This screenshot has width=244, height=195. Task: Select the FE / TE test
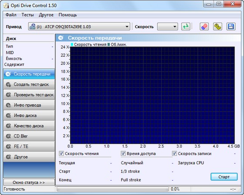point(29,146)
